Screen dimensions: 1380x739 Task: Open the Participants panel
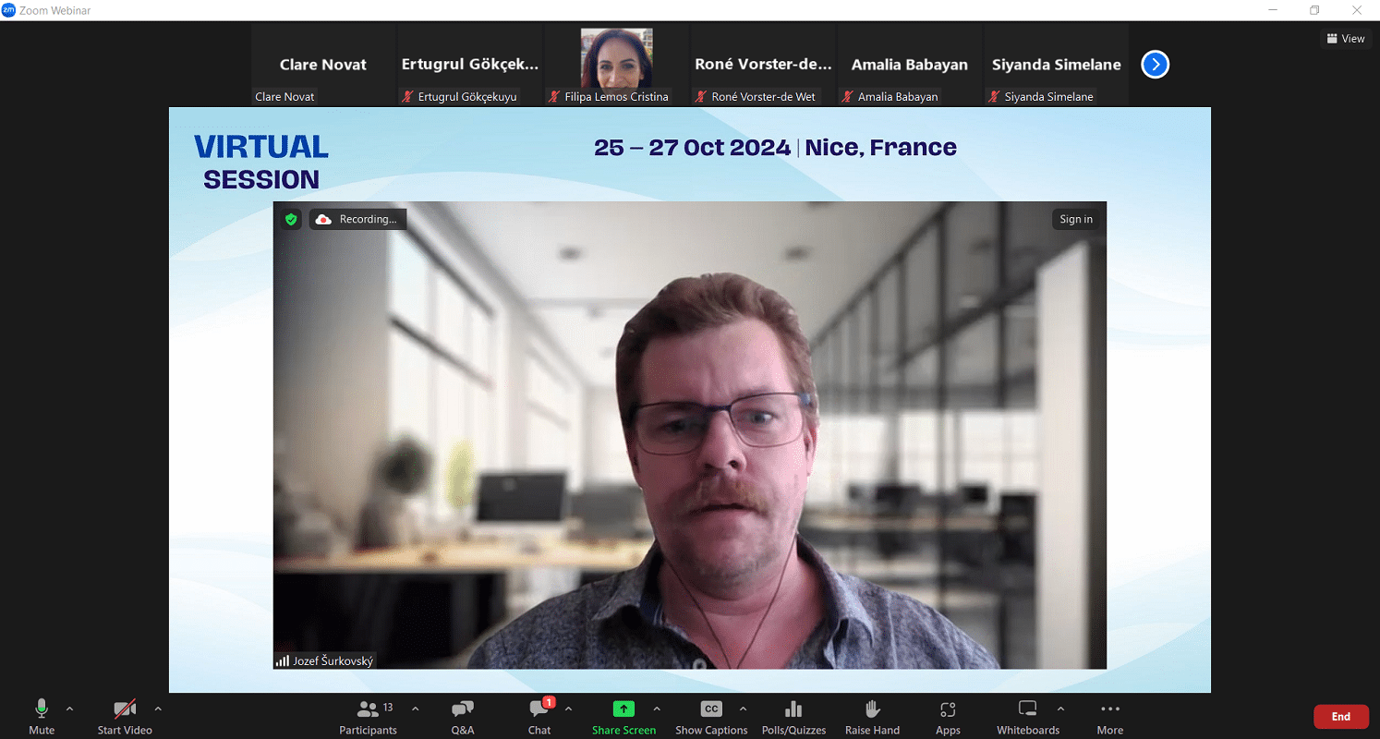(368, 717)
